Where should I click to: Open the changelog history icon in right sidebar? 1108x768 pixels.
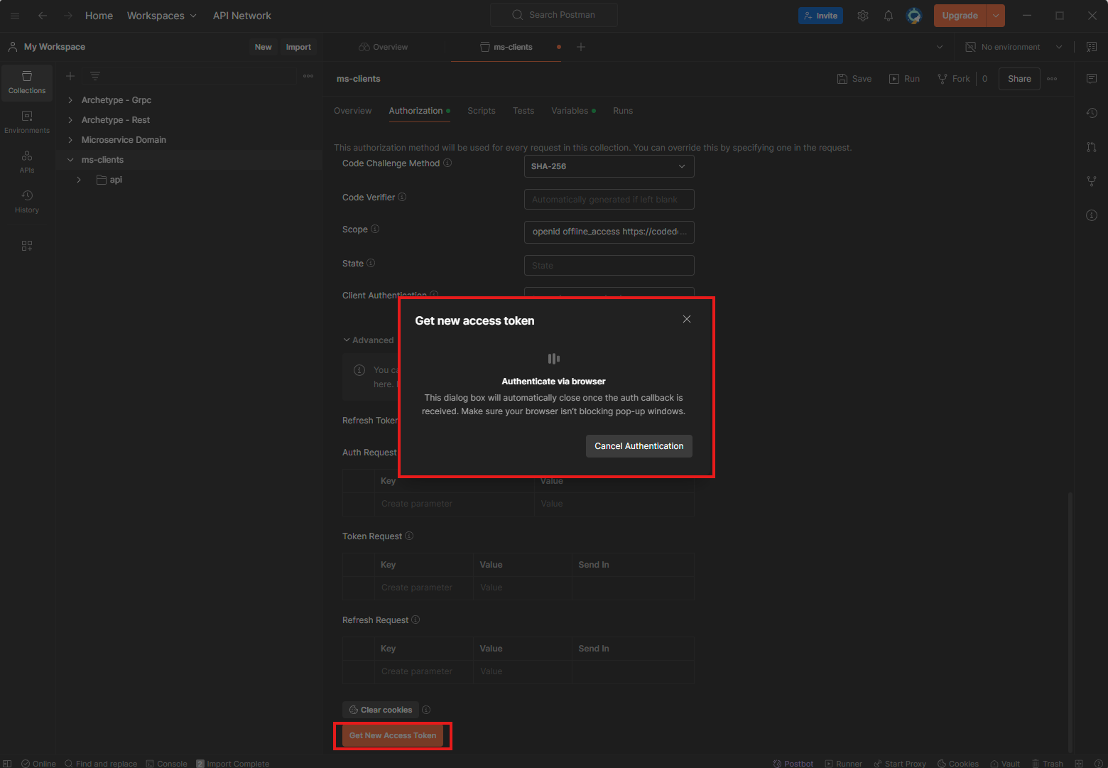coord(1092,113)
